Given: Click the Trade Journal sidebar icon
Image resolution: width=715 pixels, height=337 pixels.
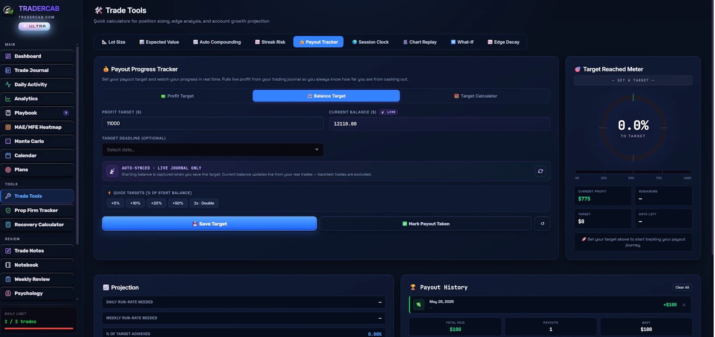Looking at the screenshot, I should click(x=8, y=71).
